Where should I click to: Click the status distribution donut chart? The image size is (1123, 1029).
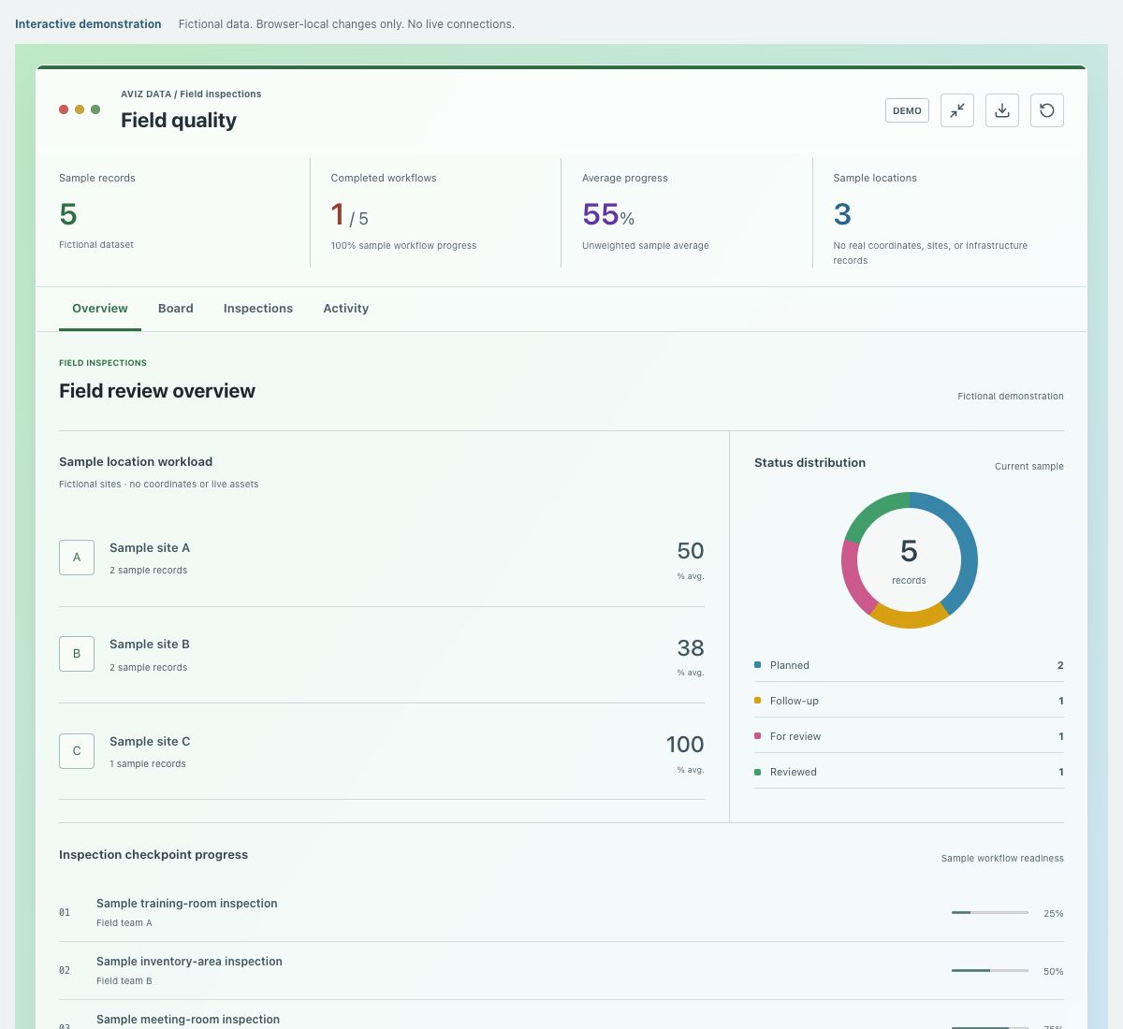point(909,560)
